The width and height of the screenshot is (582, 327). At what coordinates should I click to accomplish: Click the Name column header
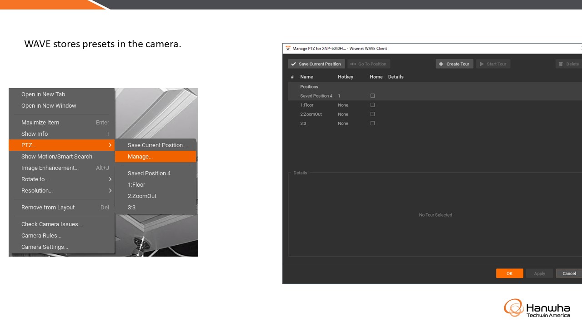tap(306, 77)
